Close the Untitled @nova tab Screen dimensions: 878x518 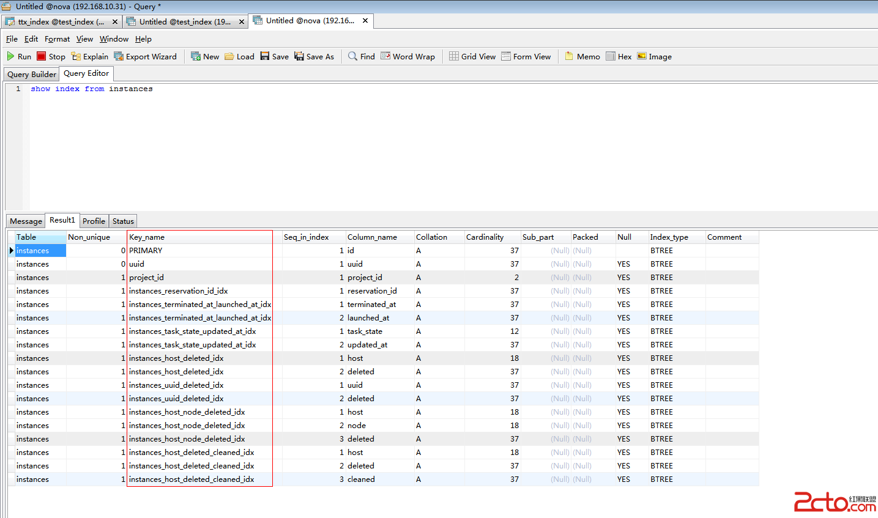coord(365,20)
